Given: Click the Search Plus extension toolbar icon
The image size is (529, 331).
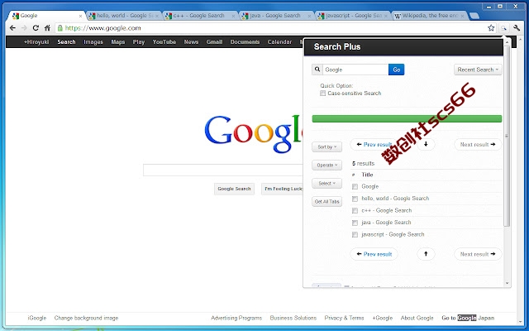Looking at the screenshot, I should (503, 28).
